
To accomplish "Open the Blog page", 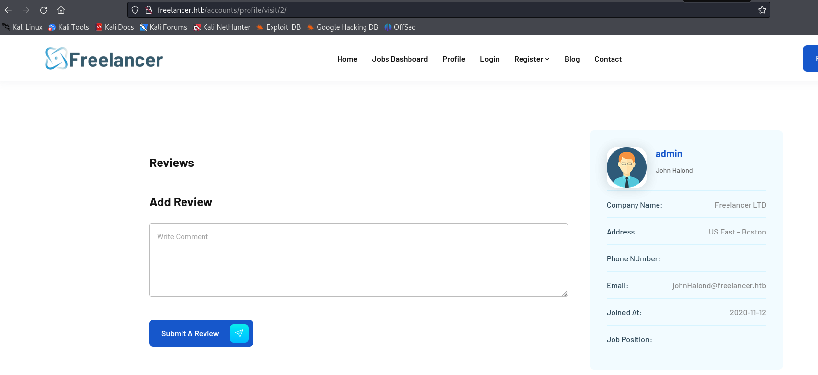I will [572, 59].
